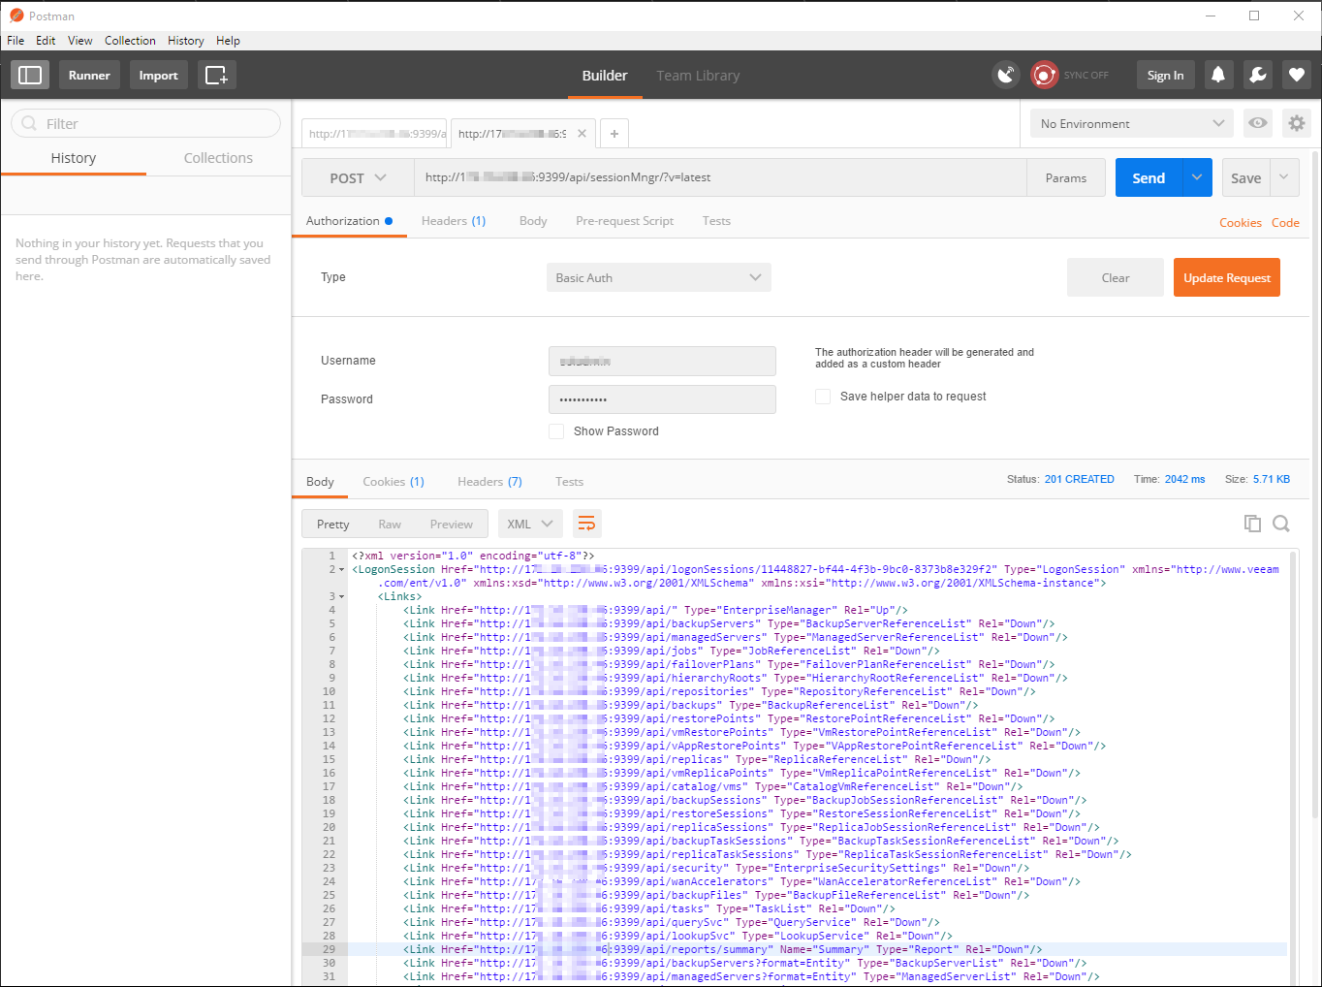Image resolution: width=1322 pixels, height=987 pixels.
Task: Open the Save dropdown arrow
Action: (1284, 177)
